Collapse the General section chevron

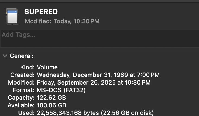point(5,56)
